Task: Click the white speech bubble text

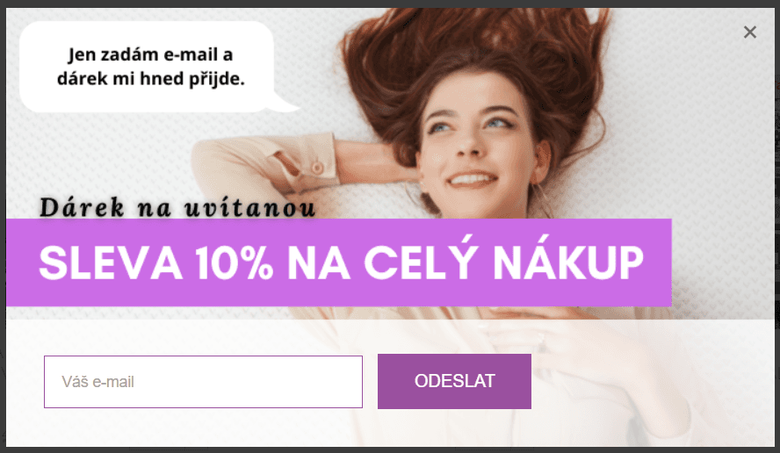Action: (x=150, y=66)
